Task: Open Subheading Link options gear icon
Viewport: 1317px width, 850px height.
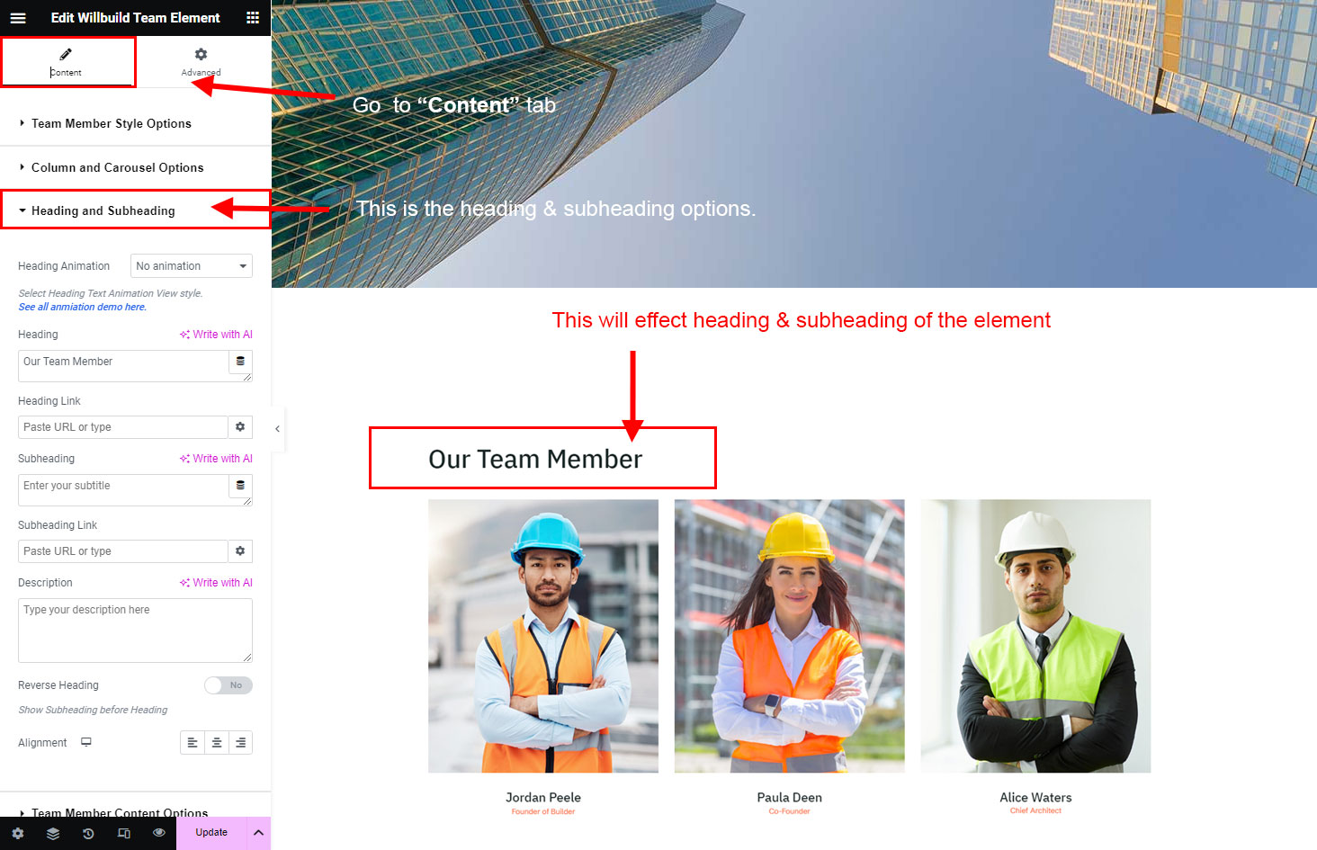Action: pyautogui.click(x=240, y=551)
